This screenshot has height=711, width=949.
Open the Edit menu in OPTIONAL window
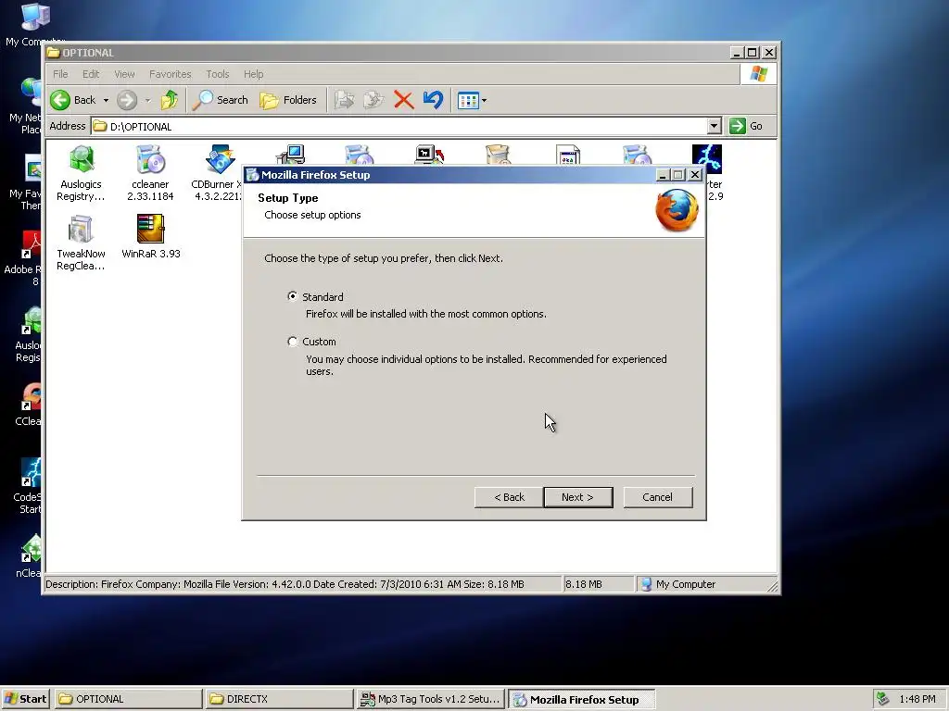[x=91, y=74]
